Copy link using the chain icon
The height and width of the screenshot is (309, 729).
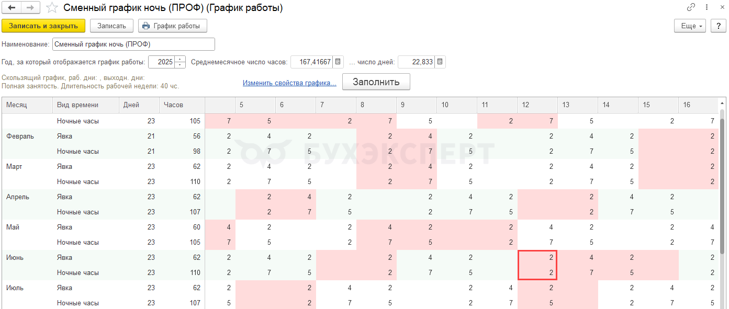691,7
